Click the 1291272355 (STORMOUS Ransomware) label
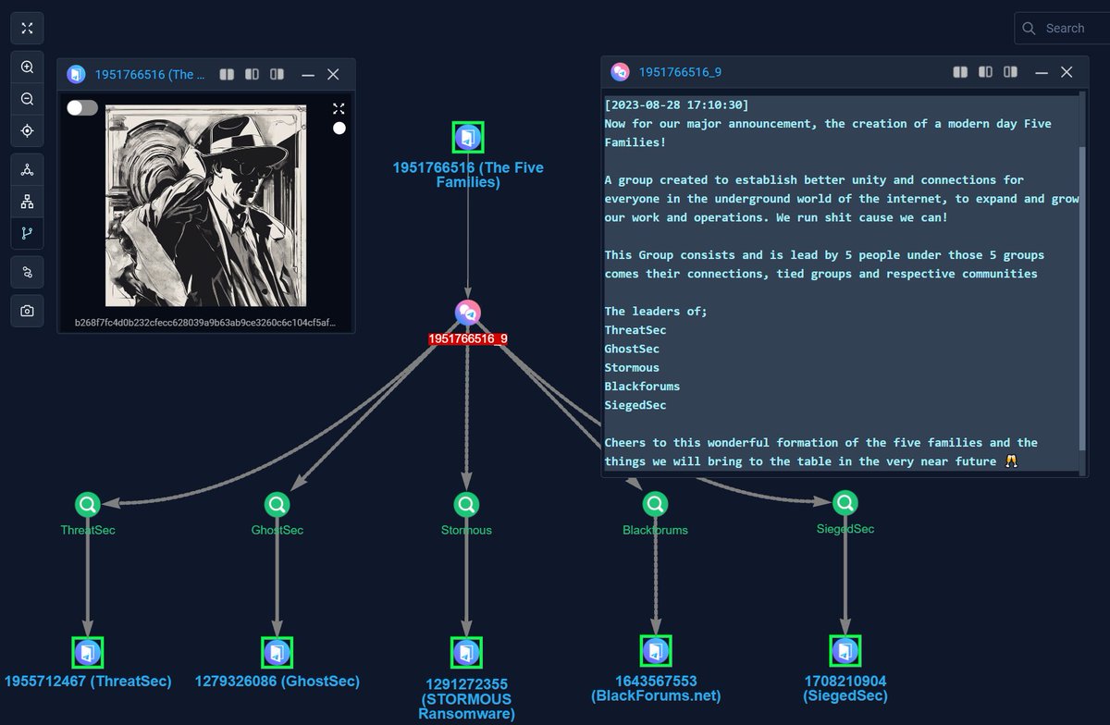This screenshot has height=725, width=1110. [466, 698]
